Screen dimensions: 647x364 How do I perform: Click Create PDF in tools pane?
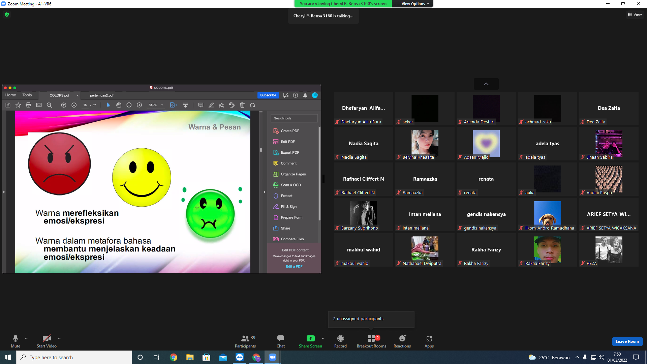286,131
